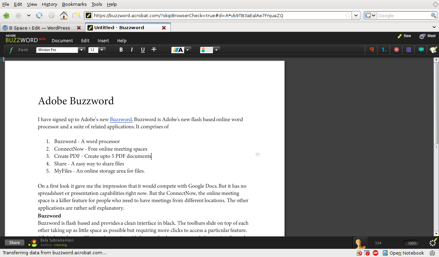Click the browser Forward arrow

point(18,15)
